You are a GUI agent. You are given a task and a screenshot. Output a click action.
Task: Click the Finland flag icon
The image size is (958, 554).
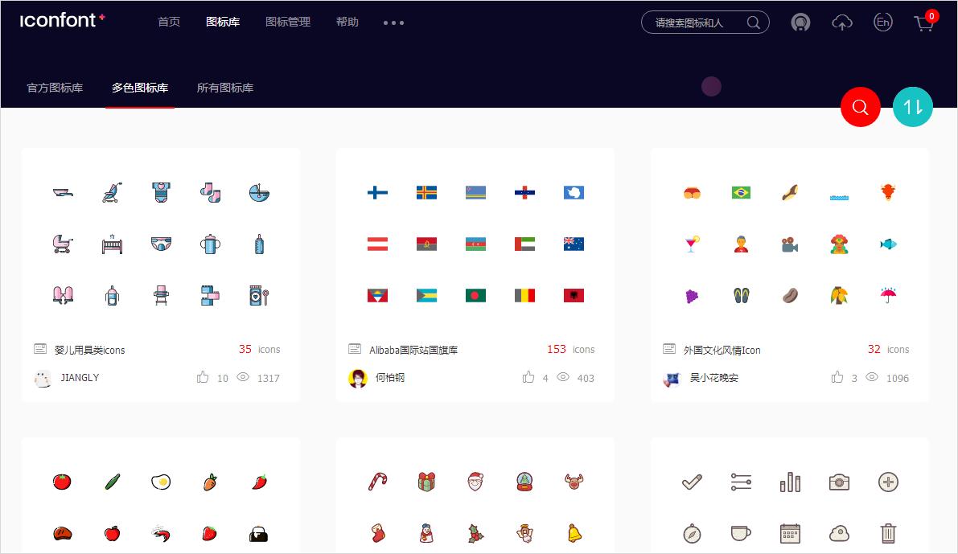tap(377, 192)
